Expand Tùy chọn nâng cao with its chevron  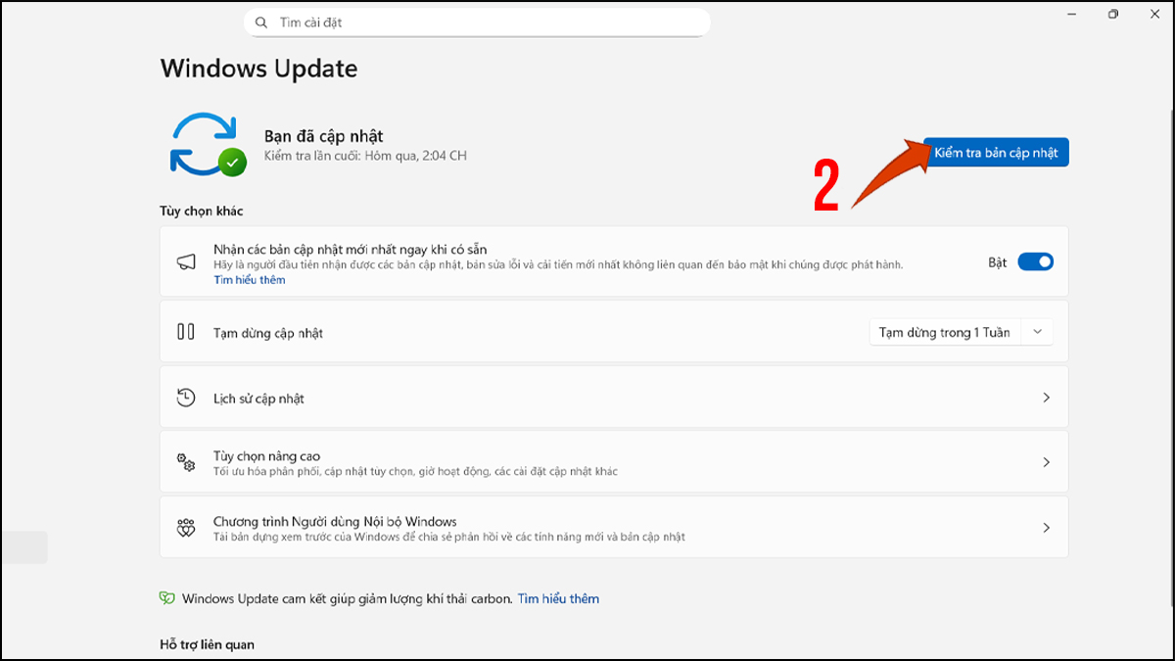[1046, 462]
